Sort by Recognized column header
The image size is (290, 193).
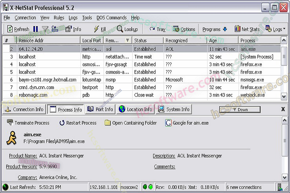click(185, 41)
